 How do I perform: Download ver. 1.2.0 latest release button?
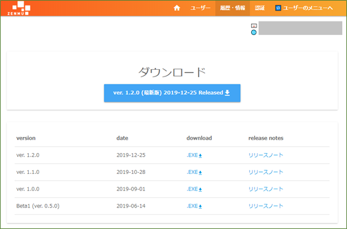[x=172, y=93]
